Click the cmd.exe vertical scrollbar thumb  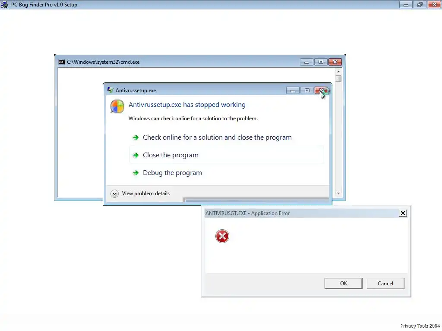coord(338,78)
